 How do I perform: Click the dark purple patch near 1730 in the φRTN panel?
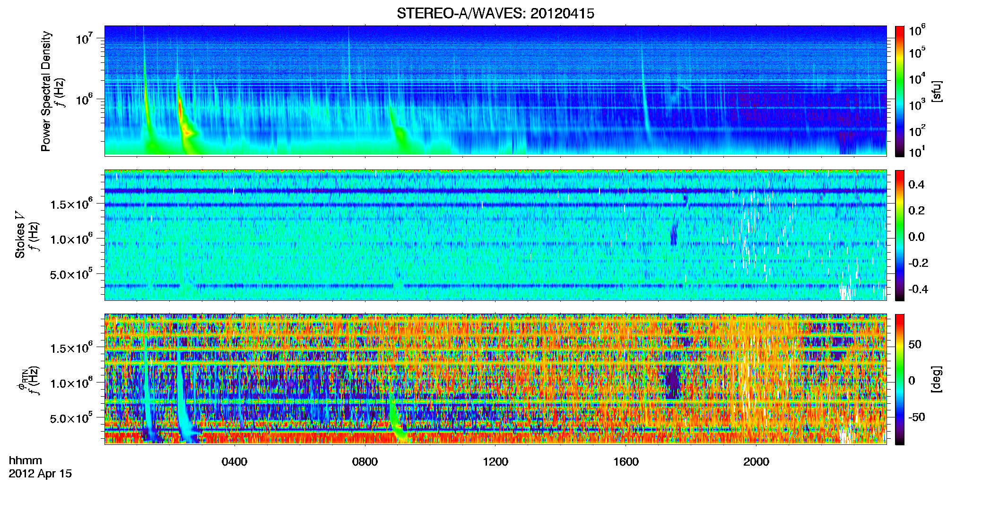click(672, 381)
